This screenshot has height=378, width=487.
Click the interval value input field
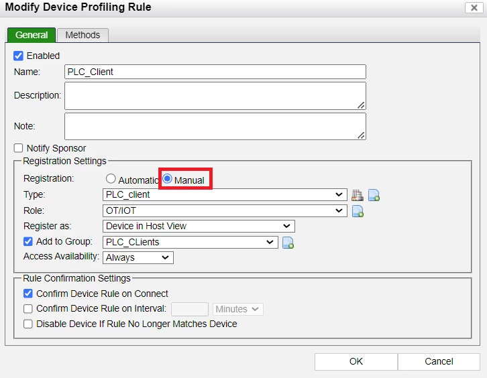(190, 309)
